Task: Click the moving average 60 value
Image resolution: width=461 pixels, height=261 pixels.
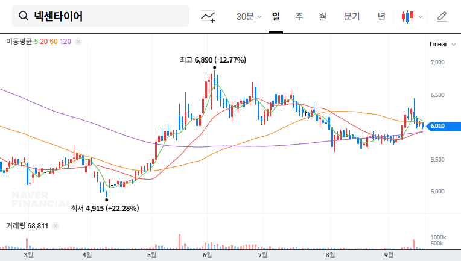Action: tap(54, 42)
